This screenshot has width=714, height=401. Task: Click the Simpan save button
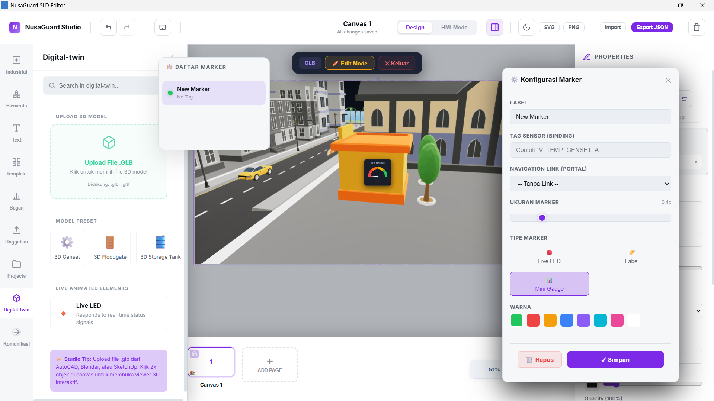click(615, 359)
